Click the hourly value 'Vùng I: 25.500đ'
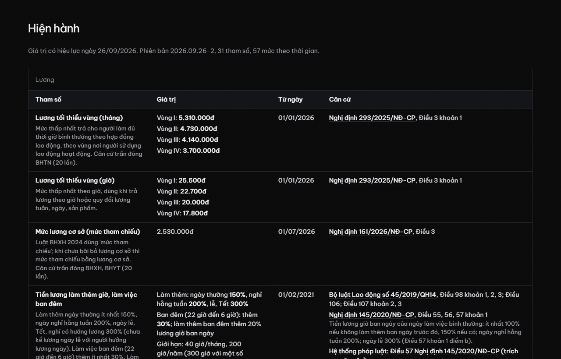The width and height of the screenshot is (561, 359). pos(181,180)
